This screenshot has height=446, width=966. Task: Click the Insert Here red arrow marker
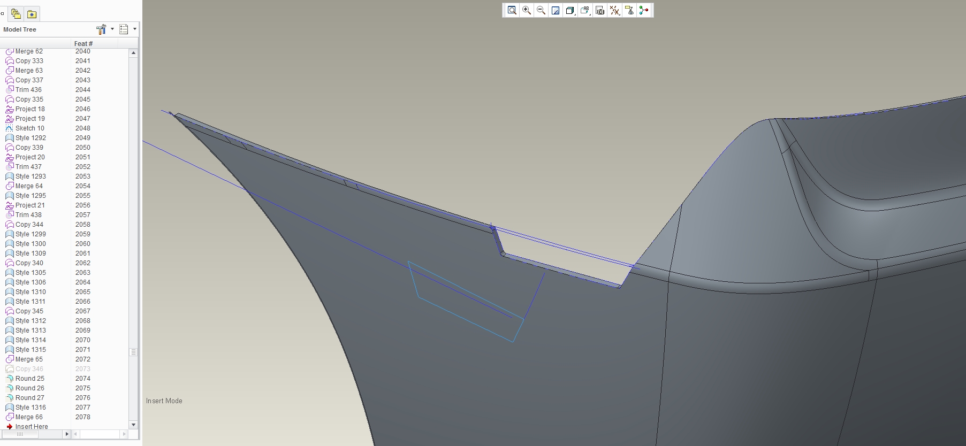[x=9, y=427]
